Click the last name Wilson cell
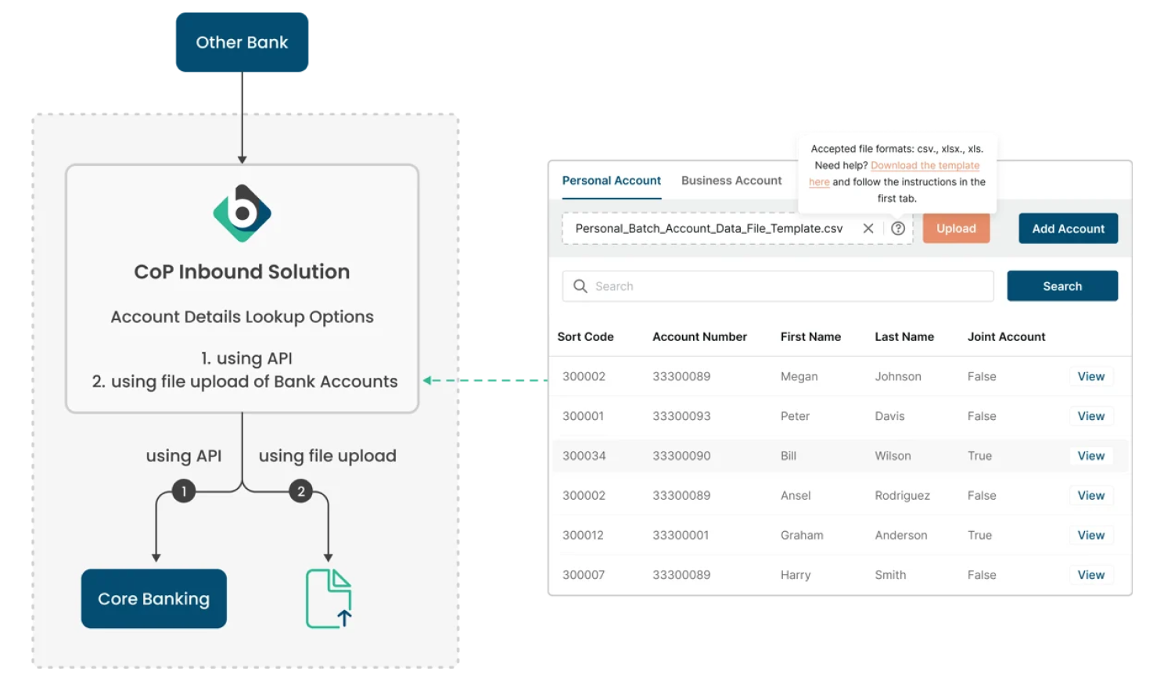Image resolution: width=1164 pixels, height=682 pixels. coord(893,456)
